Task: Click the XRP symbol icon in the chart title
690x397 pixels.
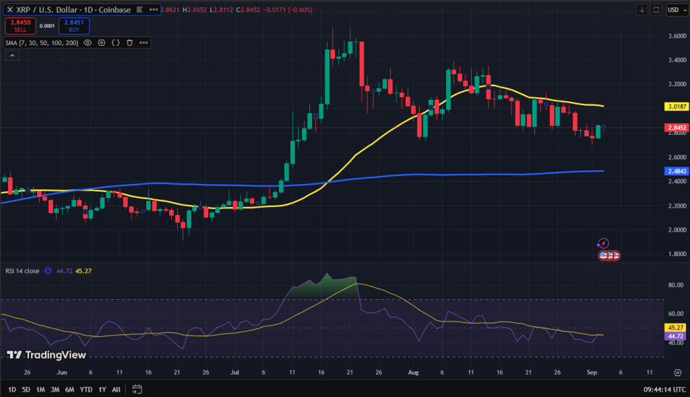Action: click(9, 9)
